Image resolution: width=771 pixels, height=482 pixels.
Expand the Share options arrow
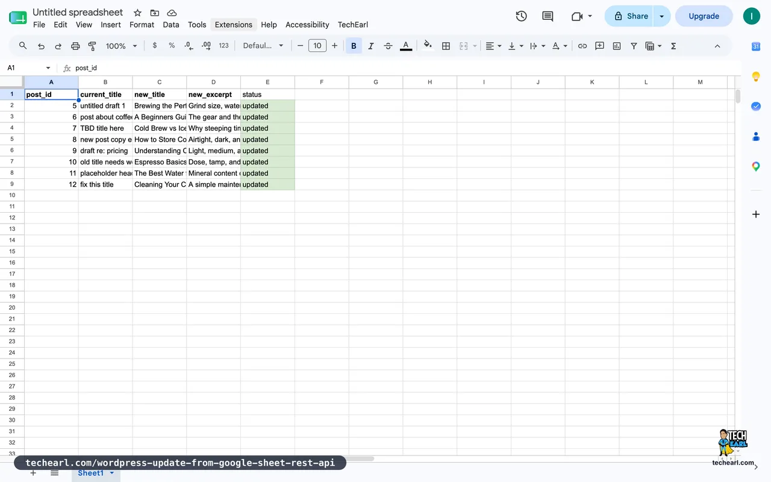pyautogui.click(x=661, y=16)
